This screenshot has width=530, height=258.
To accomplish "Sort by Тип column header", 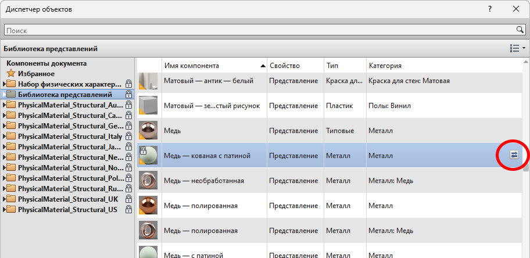I will 345,66.
